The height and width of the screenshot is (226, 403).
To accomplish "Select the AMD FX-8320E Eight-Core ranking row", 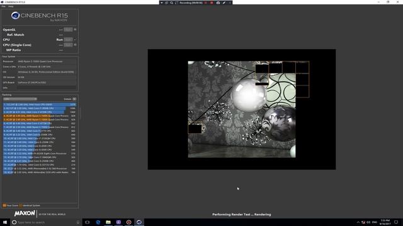I will [x=40, y=153].
